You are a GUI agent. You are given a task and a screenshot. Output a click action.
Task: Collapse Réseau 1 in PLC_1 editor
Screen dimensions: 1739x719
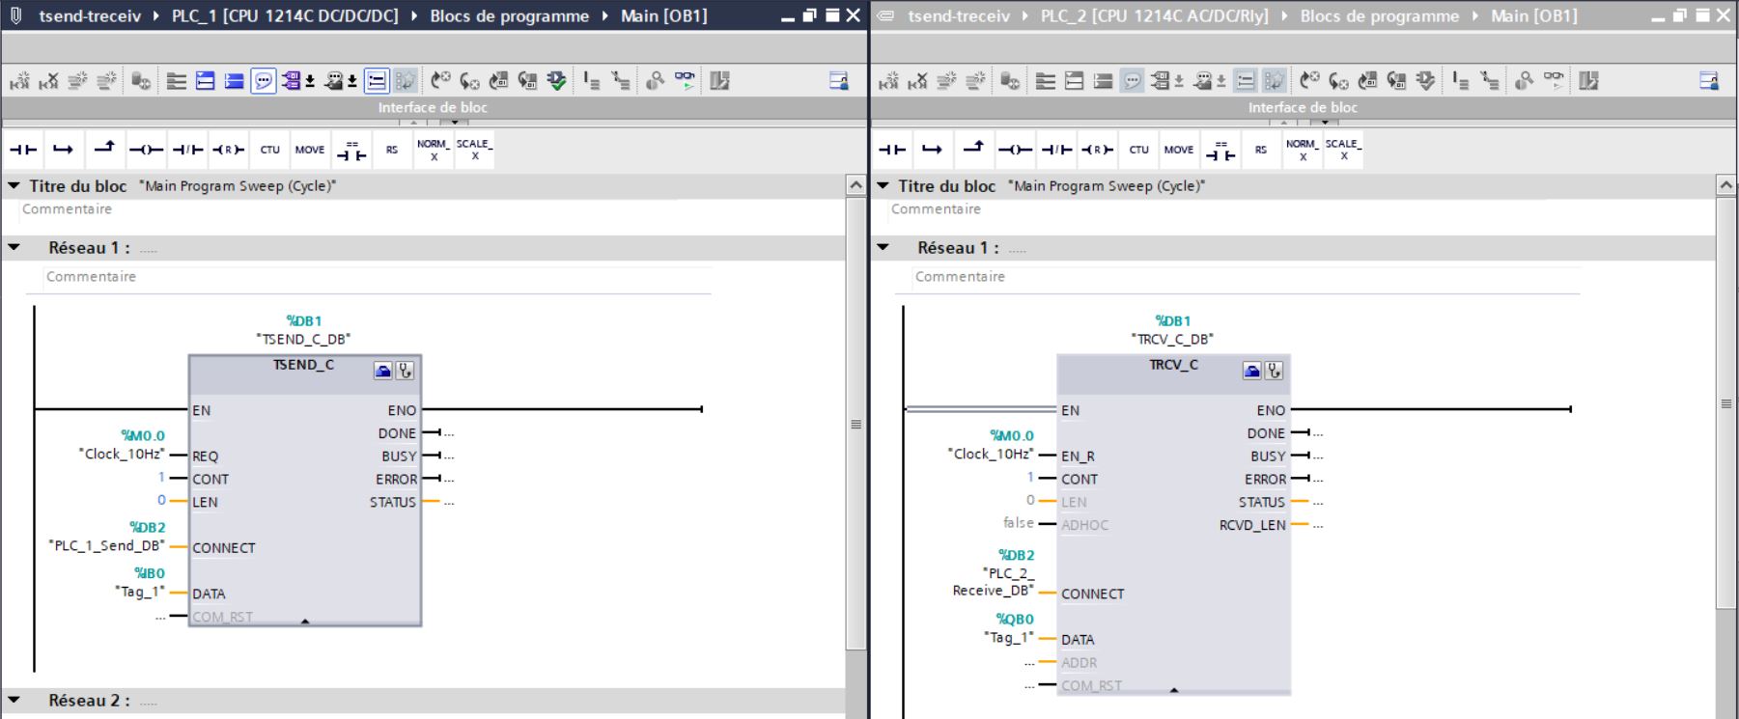tap(14, 248)
